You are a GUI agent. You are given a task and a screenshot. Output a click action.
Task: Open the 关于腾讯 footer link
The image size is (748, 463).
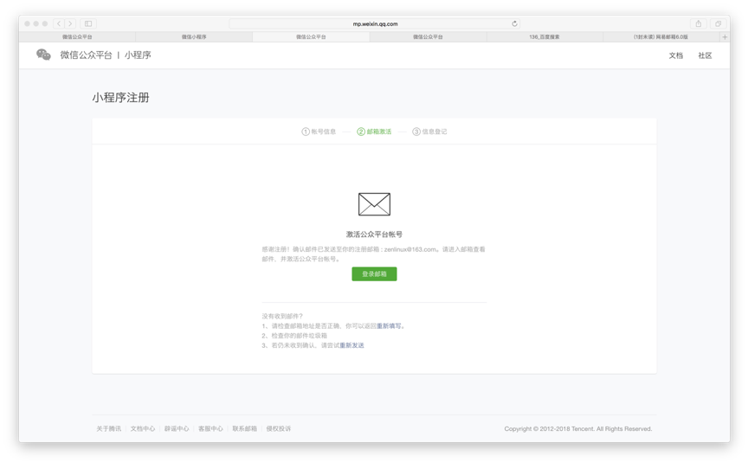pyautogui.click(x=109, y=428)
